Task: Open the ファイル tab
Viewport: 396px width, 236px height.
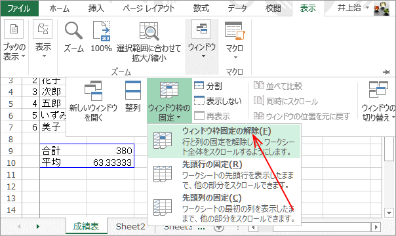Action: [19, 9]
